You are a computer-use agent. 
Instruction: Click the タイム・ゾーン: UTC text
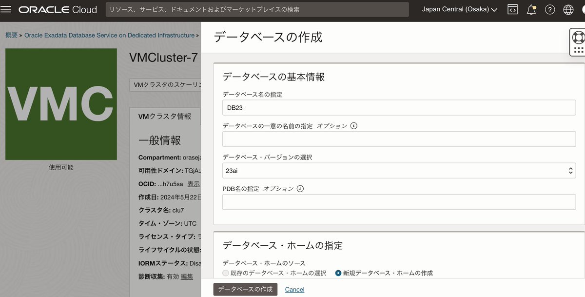click(x=168, y=223)
